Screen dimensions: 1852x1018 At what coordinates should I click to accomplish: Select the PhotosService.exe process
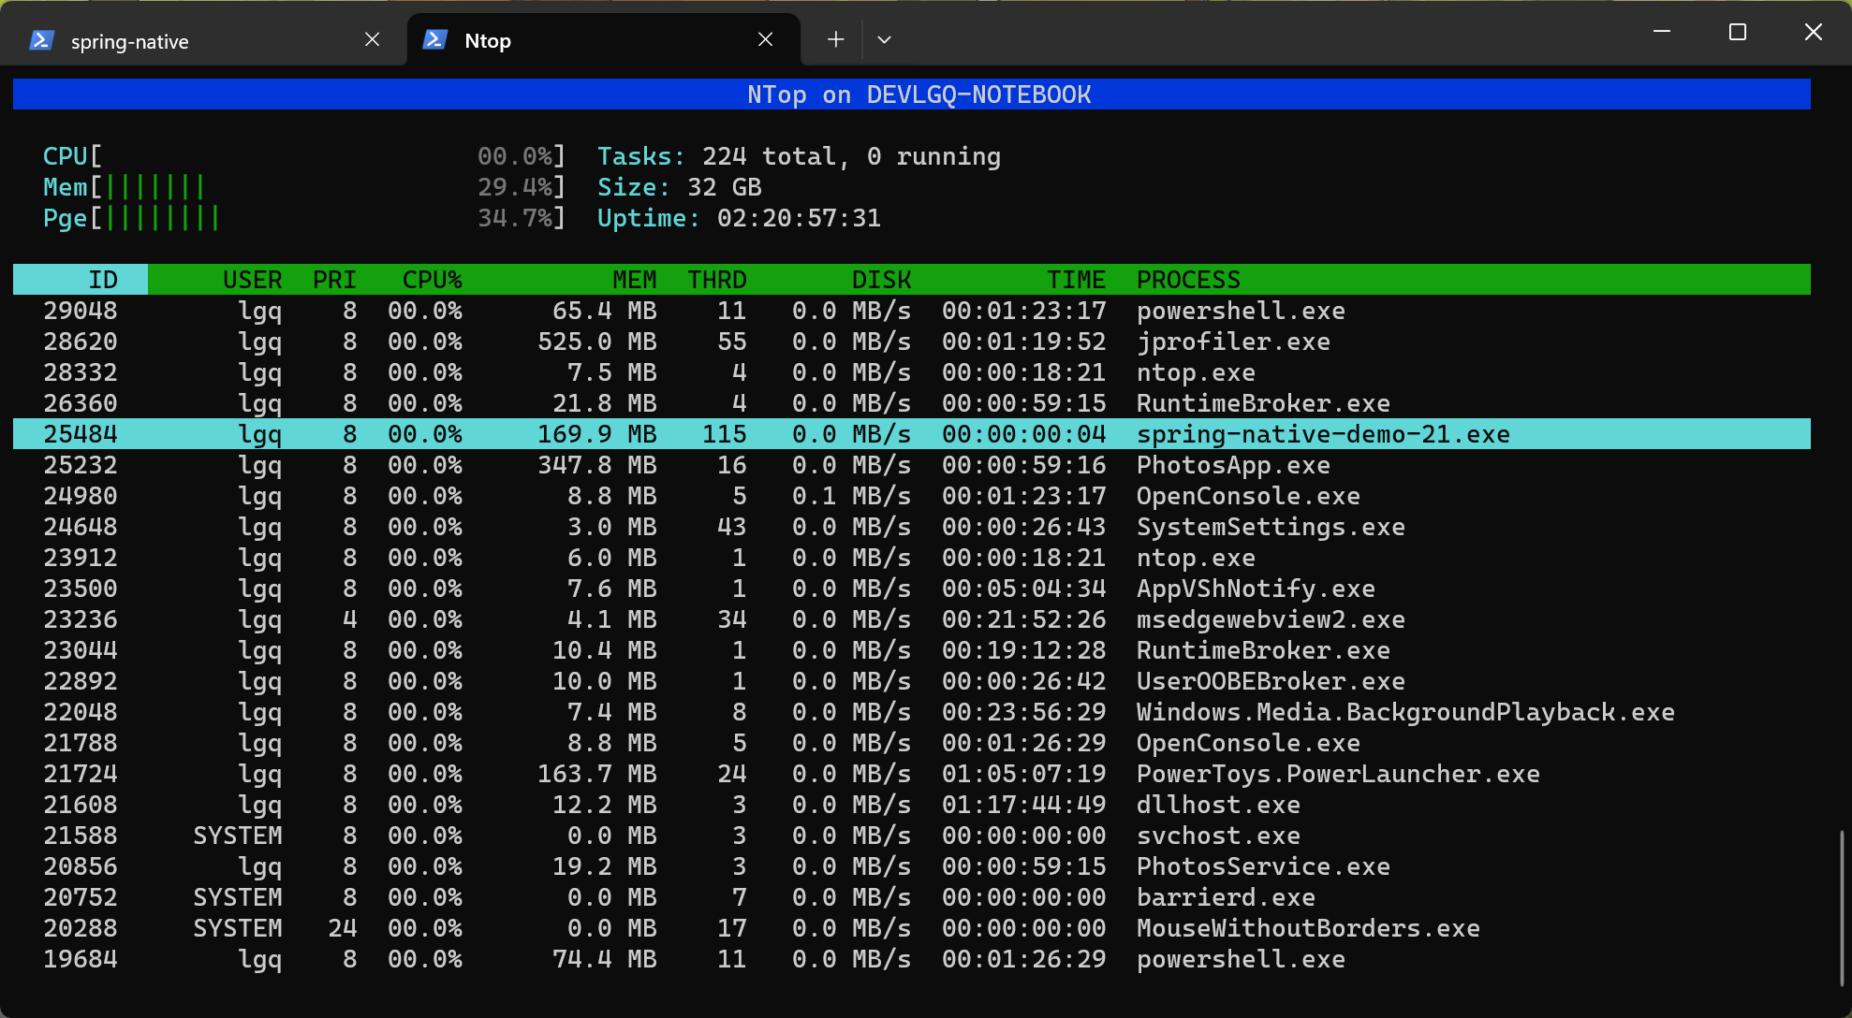click(x=912, y=866)
